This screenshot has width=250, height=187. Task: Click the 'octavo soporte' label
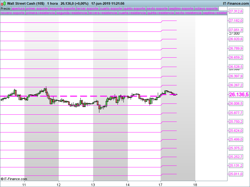[206, 8]
